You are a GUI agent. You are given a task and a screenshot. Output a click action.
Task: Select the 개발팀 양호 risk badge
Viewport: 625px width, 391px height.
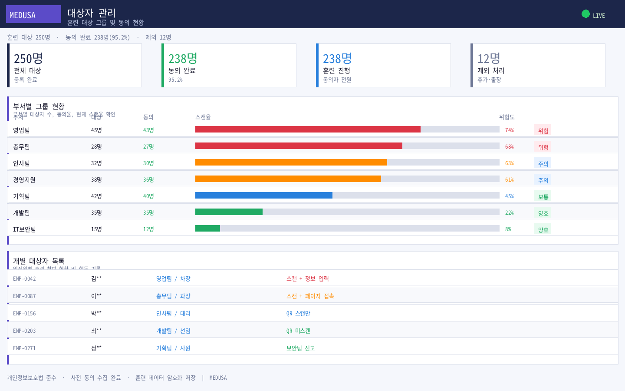(543, 212)
